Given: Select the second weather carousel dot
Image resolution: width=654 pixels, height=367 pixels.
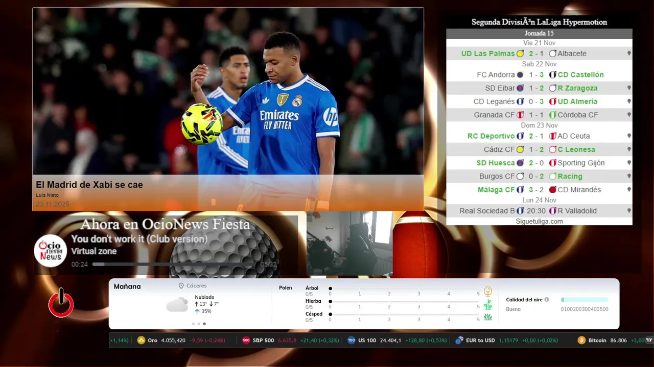Looking at the screenshot, I should point(199,324).
